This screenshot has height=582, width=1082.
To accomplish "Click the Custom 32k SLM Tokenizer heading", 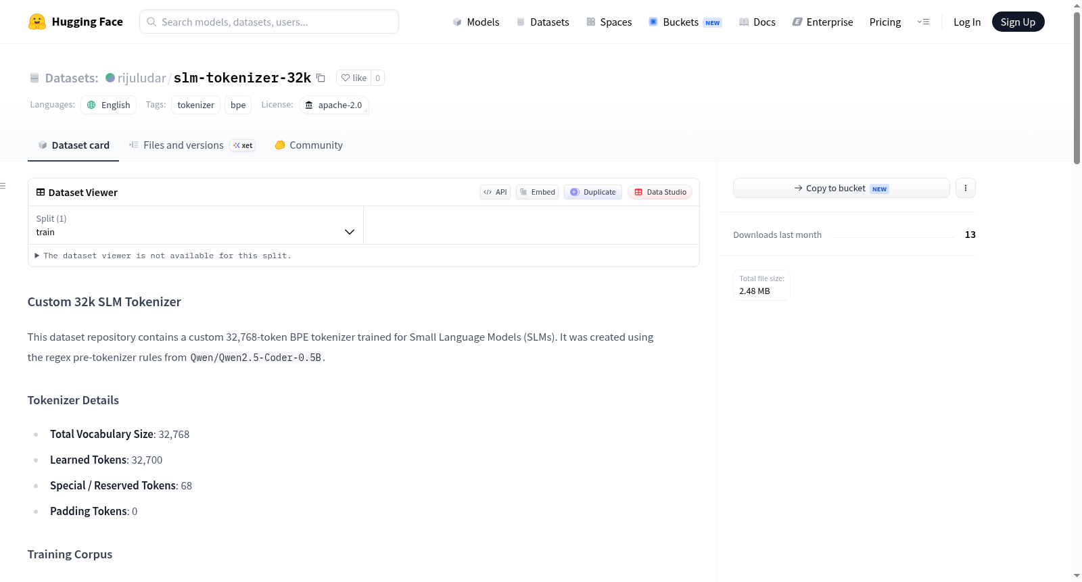I will point(104,301).
